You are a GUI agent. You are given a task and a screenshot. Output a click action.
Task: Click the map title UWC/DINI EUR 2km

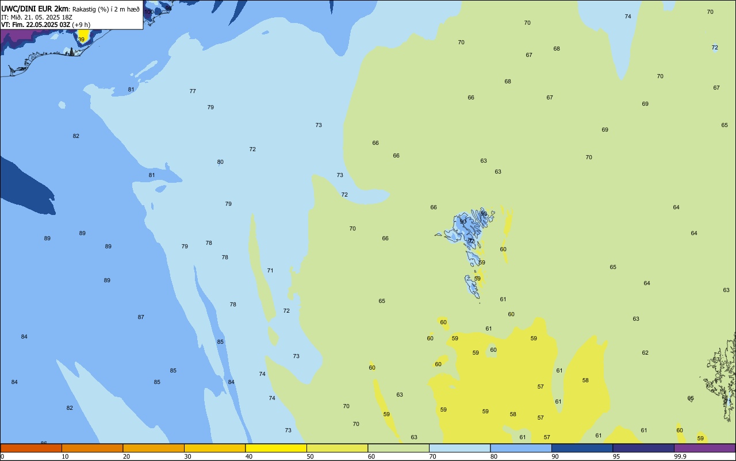coord(35,9)
